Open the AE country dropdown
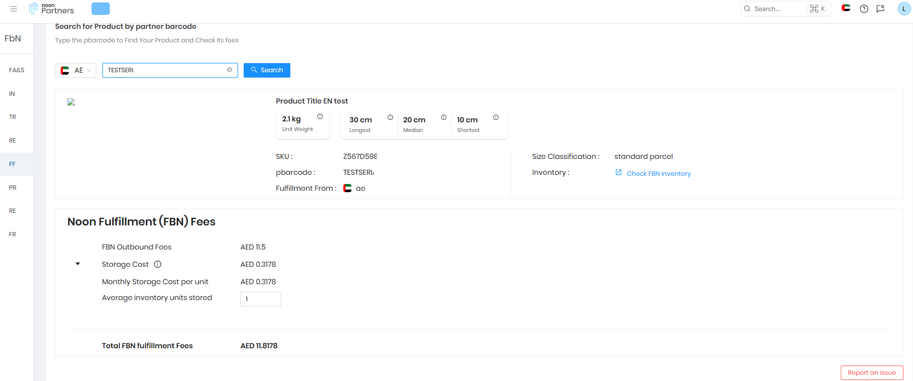This screenshot has height=381, width=913. coord(76,70)
